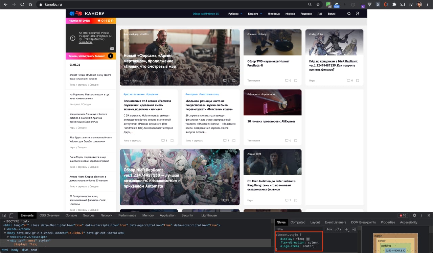
Task: Add new style rule with plus icon
Action: coord(346,229)
